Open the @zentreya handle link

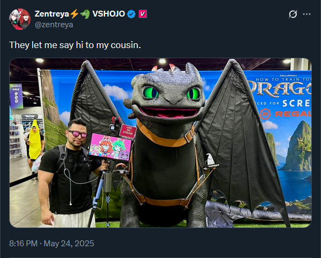(x=54, y=25)
